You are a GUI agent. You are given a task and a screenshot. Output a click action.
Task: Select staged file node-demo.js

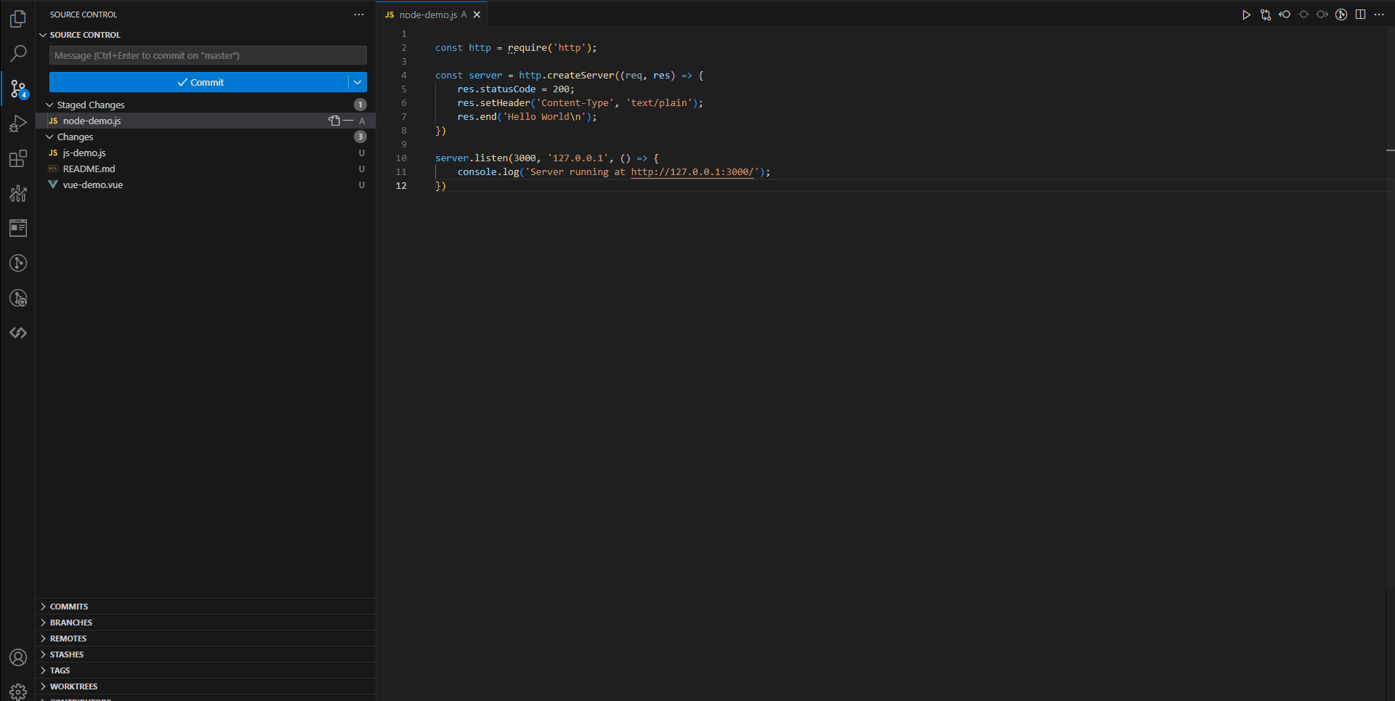[x=206, y=121]
